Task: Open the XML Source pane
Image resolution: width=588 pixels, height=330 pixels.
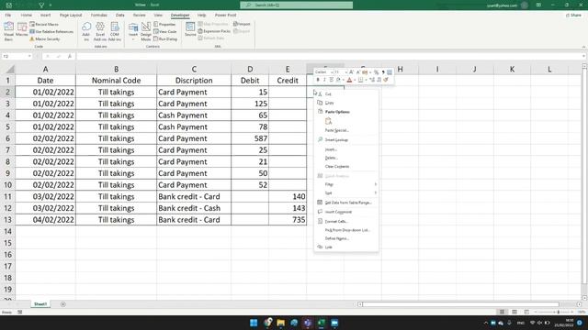Action: click(x=190, y=29)
